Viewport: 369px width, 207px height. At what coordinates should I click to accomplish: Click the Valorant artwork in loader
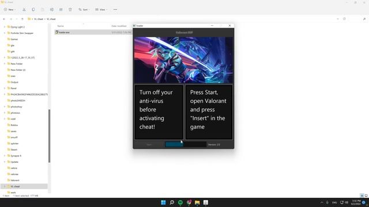click(x=183, y=60)
